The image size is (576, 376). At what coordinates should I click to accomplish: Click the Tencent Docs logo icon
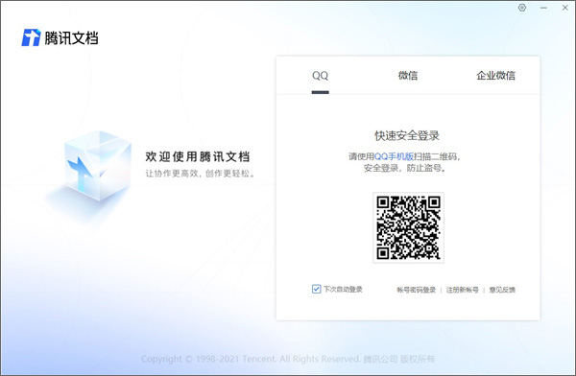pyautogui.click(x=31, y=37)
